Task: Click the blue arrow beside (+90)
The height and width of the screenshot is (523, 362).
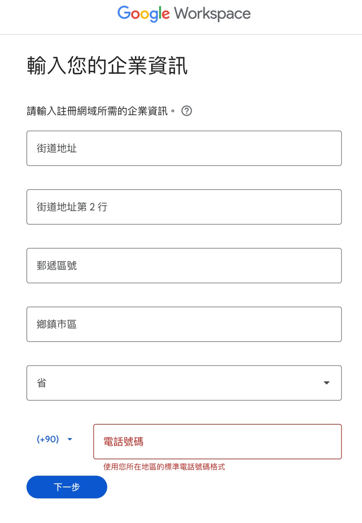Action: pyautogui.click(x=70, y=439)
